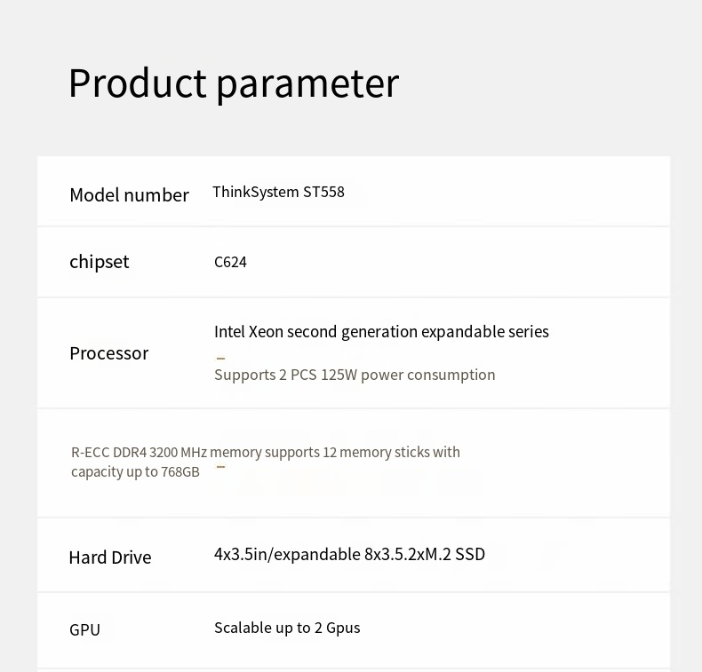Click the Product parameter heading
Screen dimensions: 702x672
[x=233, y=83]
